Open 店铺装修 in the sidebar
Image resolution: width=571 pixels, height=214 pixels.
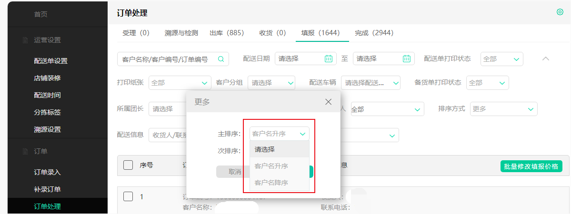pyautogui.click(x=47, y=78)
